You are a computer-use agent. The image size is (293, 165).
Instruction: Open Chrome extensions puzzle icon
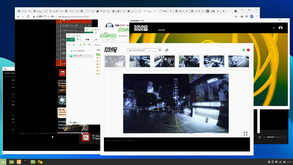242,17
